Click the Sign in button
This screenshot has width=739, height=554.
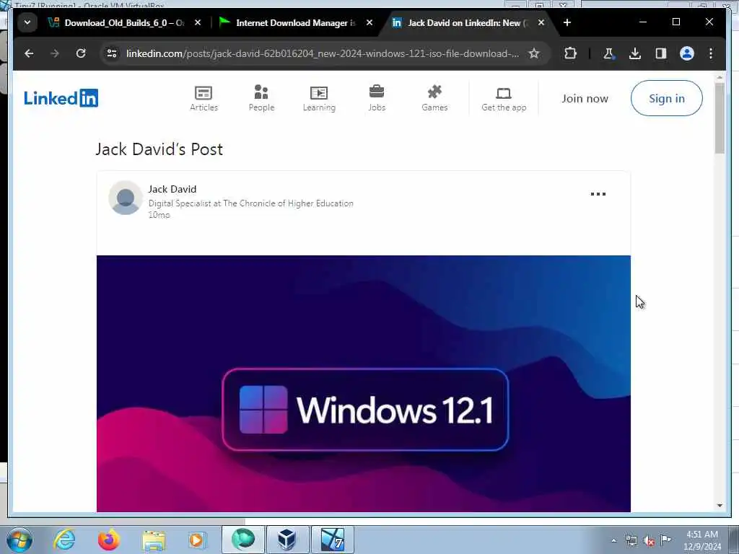coord(666,98)
